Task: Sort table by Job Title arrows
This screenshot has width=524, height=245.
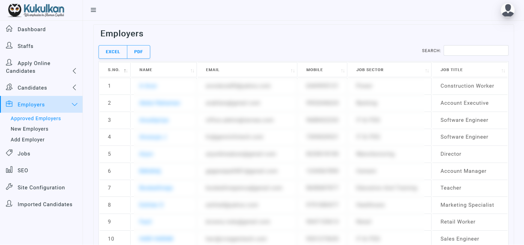Action: [503, 71]
